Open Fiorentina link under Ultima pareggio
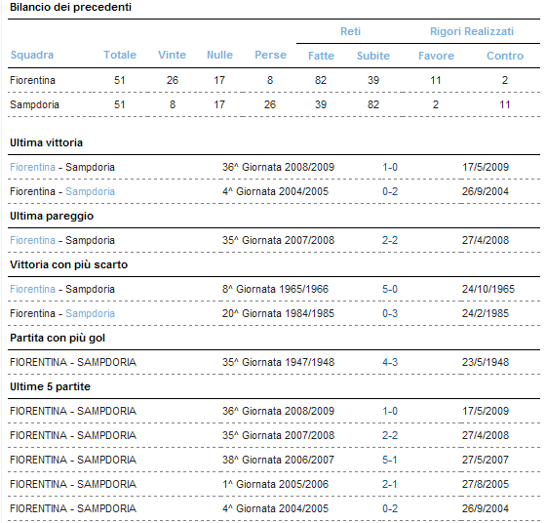This screenshot has width=546, height=523. pyautogui.click(x=32, y=240)
